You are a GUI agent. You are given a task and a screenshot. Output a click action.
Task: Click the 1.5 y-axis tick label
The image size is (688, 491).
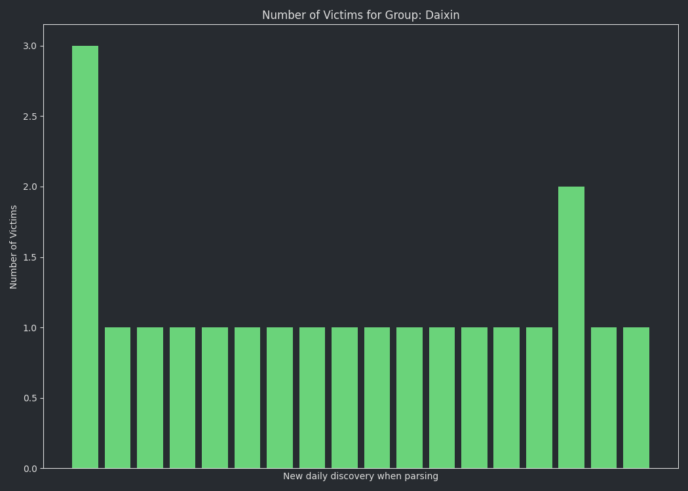[x=30, y=258]
